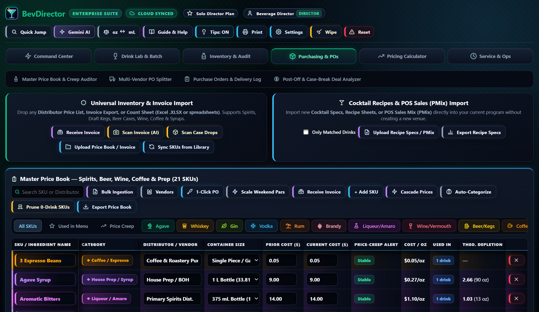The width and height of the screenshot is (539, 312).
Task: Click Agave Syrup current cost field
Action: tap(322, 279)
